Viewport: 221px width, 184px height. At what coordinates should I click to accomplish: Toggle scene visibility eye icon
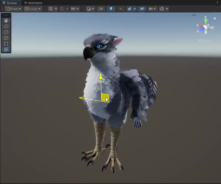tap(142, 9)
